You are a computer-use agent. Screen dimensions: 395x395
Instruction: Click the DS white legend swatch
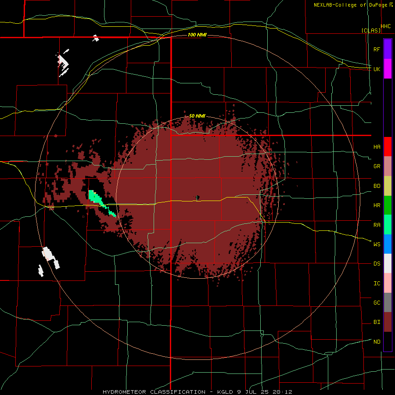(x=388, y=263)
